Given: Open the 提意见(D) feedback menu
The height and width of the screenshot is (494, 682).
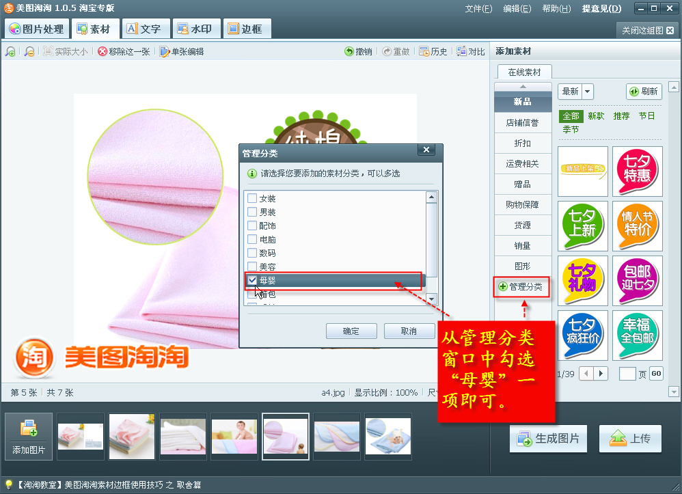Looking at the screenshot, I should click(601, 9).
